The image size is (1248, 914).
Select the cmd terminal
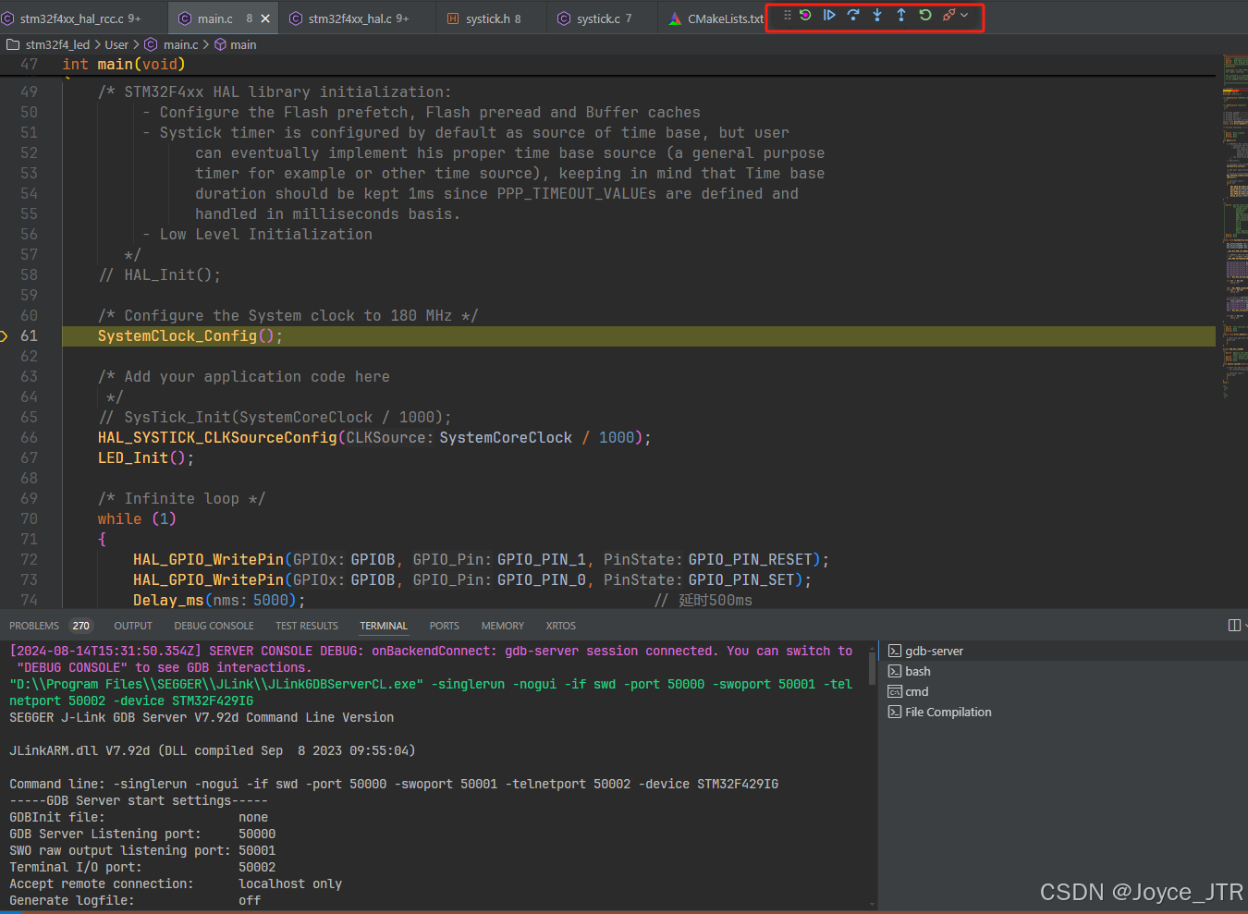tap(1063, 691)
